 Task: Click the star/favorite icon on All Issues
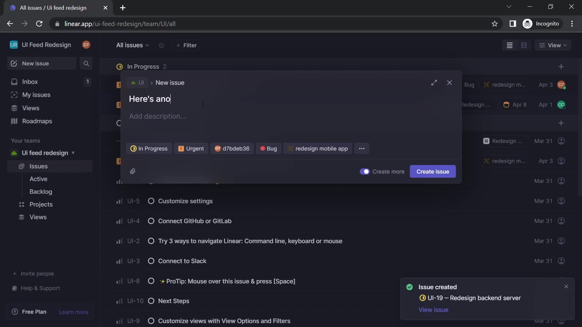[162, 45]
